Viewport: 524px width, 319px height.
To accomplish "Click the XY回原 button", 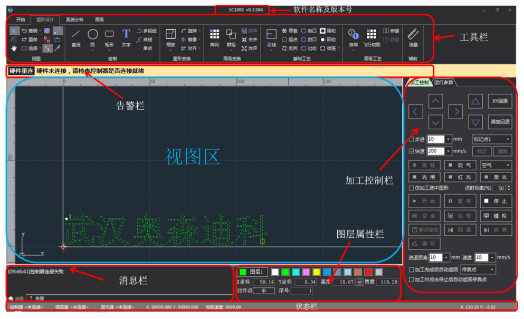I will pyautogui.click(x=500, y=101).
